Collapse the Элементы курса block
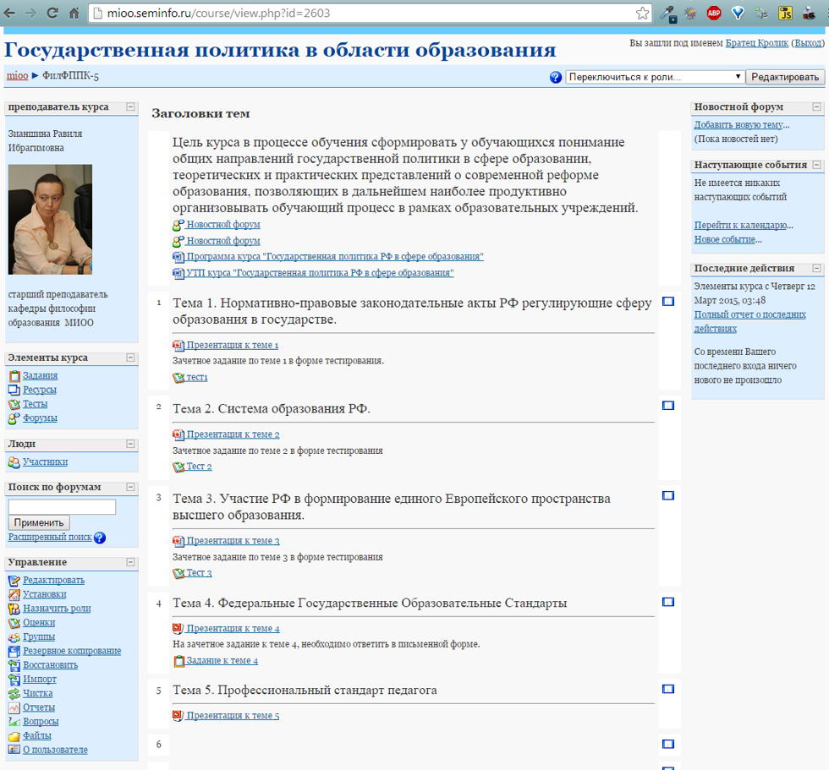829x770 pixels. click(x=130, y=358)
